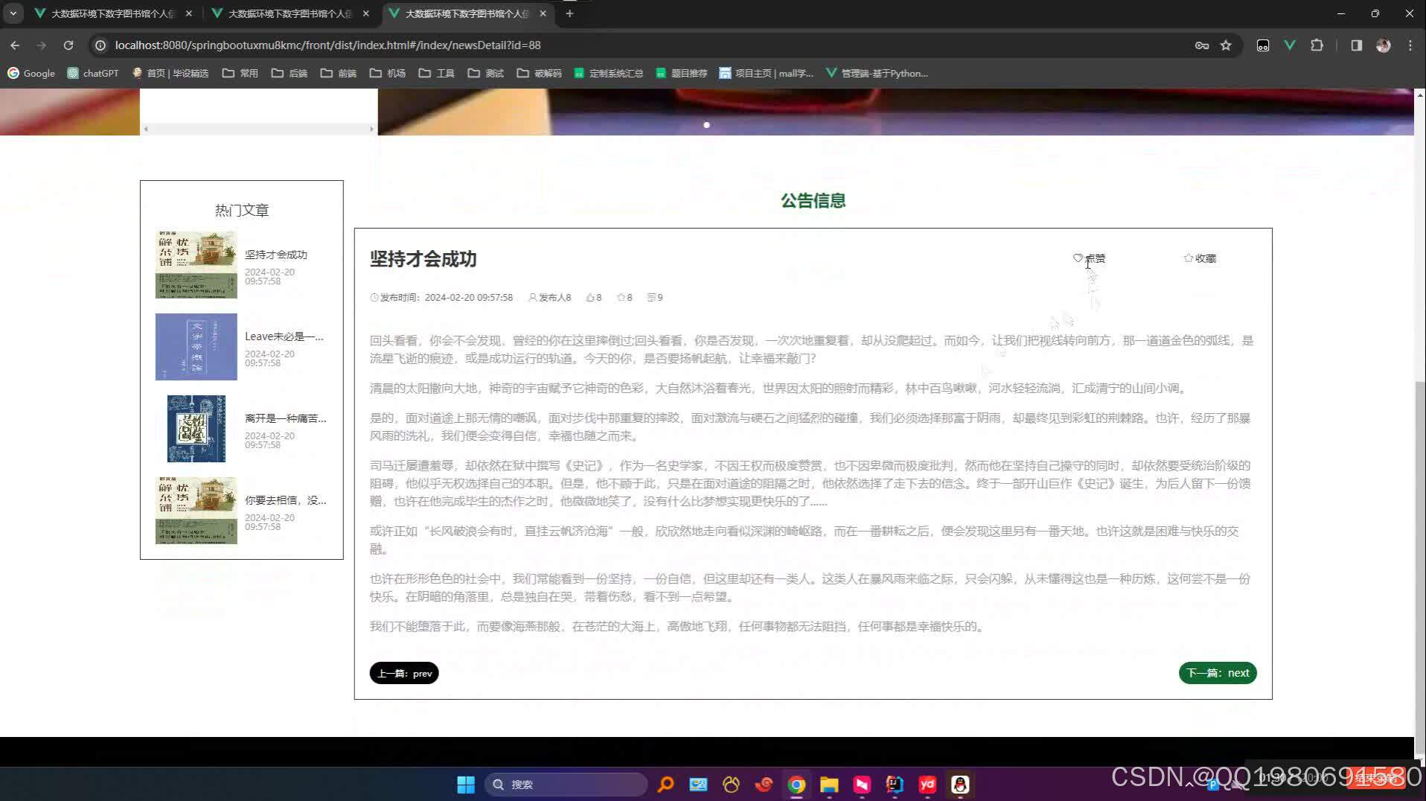Toggle the sidebar panel icon in browser toolbar

point(1356,45)
